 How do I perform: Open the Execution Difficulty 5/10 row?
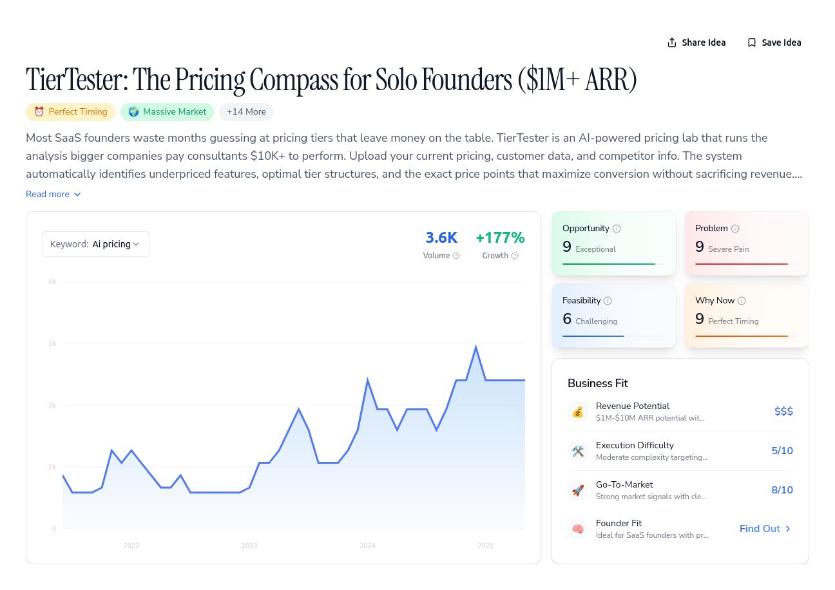680,451
